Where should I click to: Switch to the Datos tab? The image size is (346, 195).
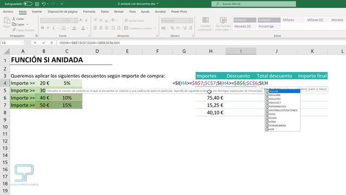click(104, 11)
